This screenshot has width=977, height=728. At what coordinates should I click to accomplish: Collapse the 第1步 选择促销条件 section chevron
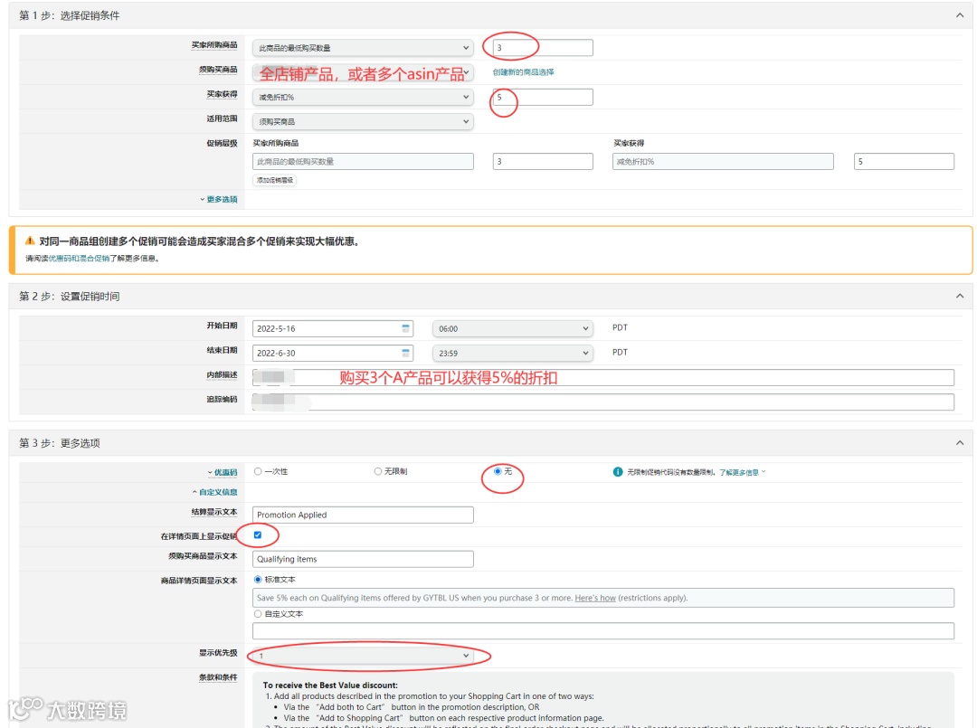tap(960, 15)
